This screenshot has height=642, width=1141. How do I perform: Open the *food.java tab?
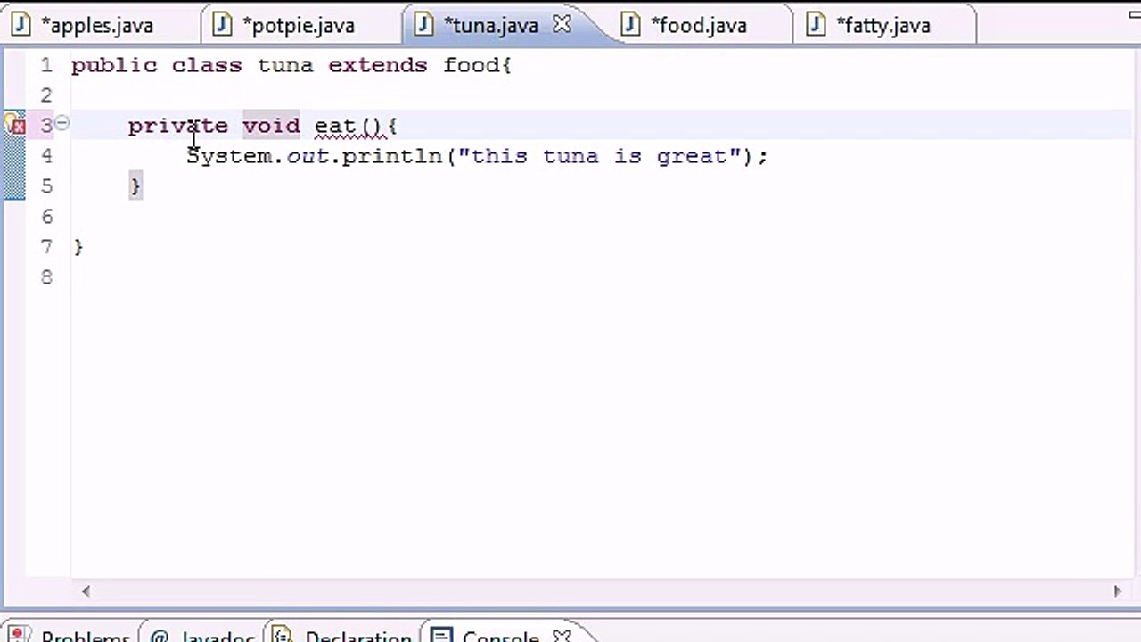pyautogui.click(x=699, y=25)
